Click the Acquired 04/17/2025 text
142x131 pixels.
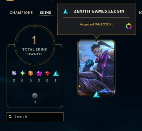tap(97, 24)
